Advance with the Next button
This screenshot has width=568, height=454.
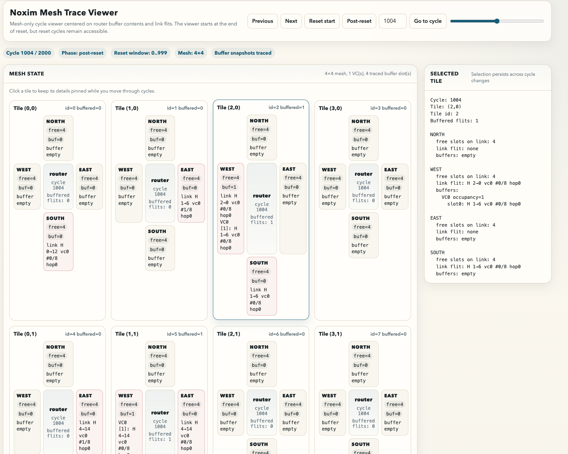click(x=291, y=21)
